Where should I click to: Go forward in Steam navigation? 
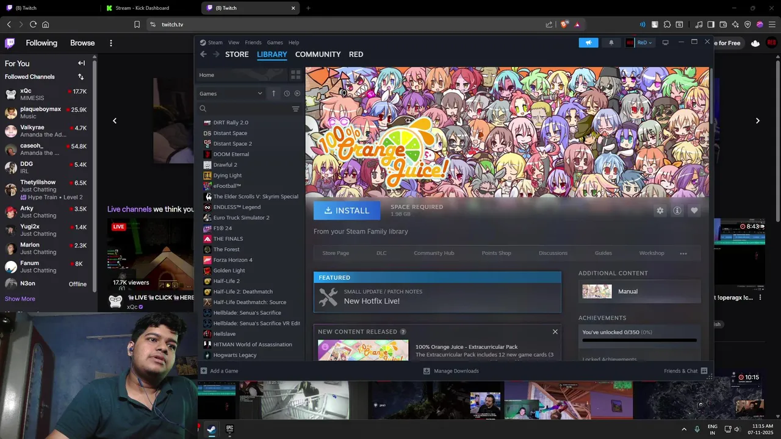click(216, 54)
